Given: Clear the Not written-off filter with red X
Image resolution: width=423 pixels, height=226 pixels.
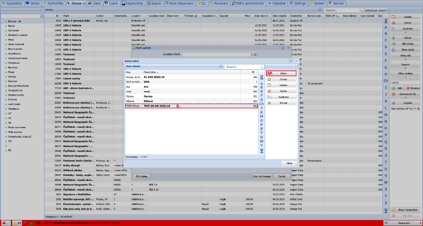Looking at the screenshot, I should pos(419,108).
